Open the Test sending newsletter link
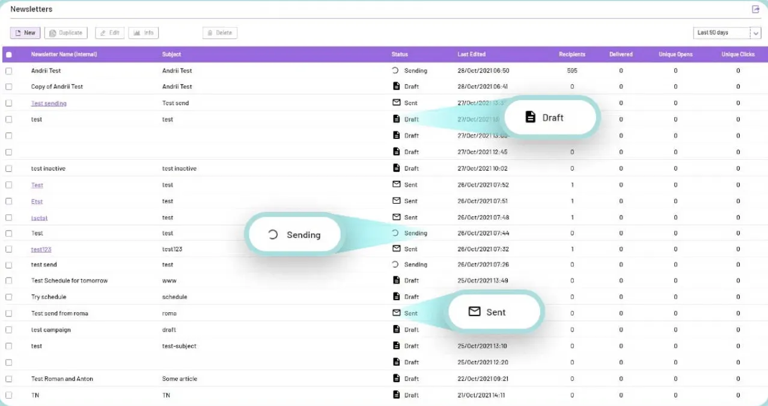The width and height of the screenshot is (768, 406). (x=49, y=103)
